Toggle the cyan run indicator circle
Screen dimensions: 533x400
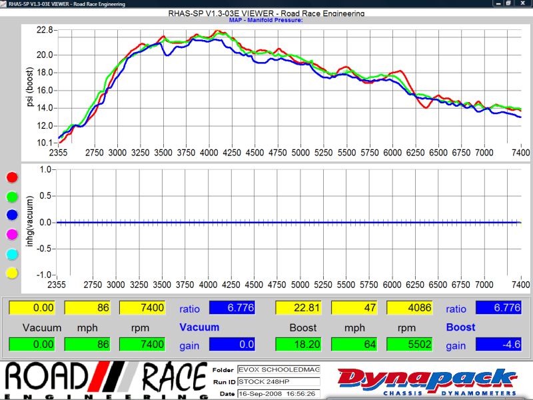click(x=12, y=254)
